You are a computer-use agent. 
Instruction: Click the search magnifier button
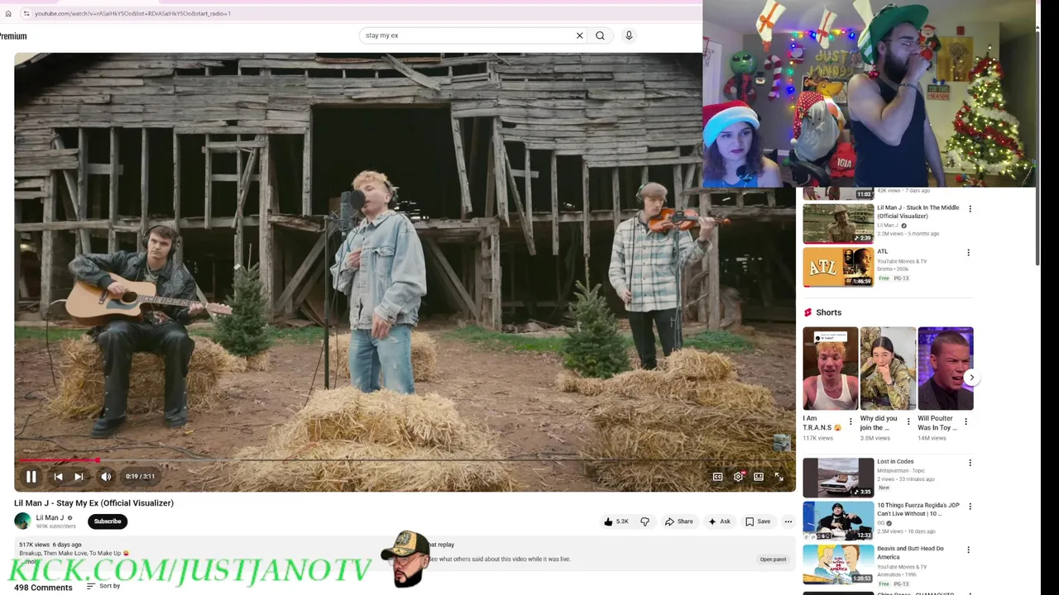[600, 36]
